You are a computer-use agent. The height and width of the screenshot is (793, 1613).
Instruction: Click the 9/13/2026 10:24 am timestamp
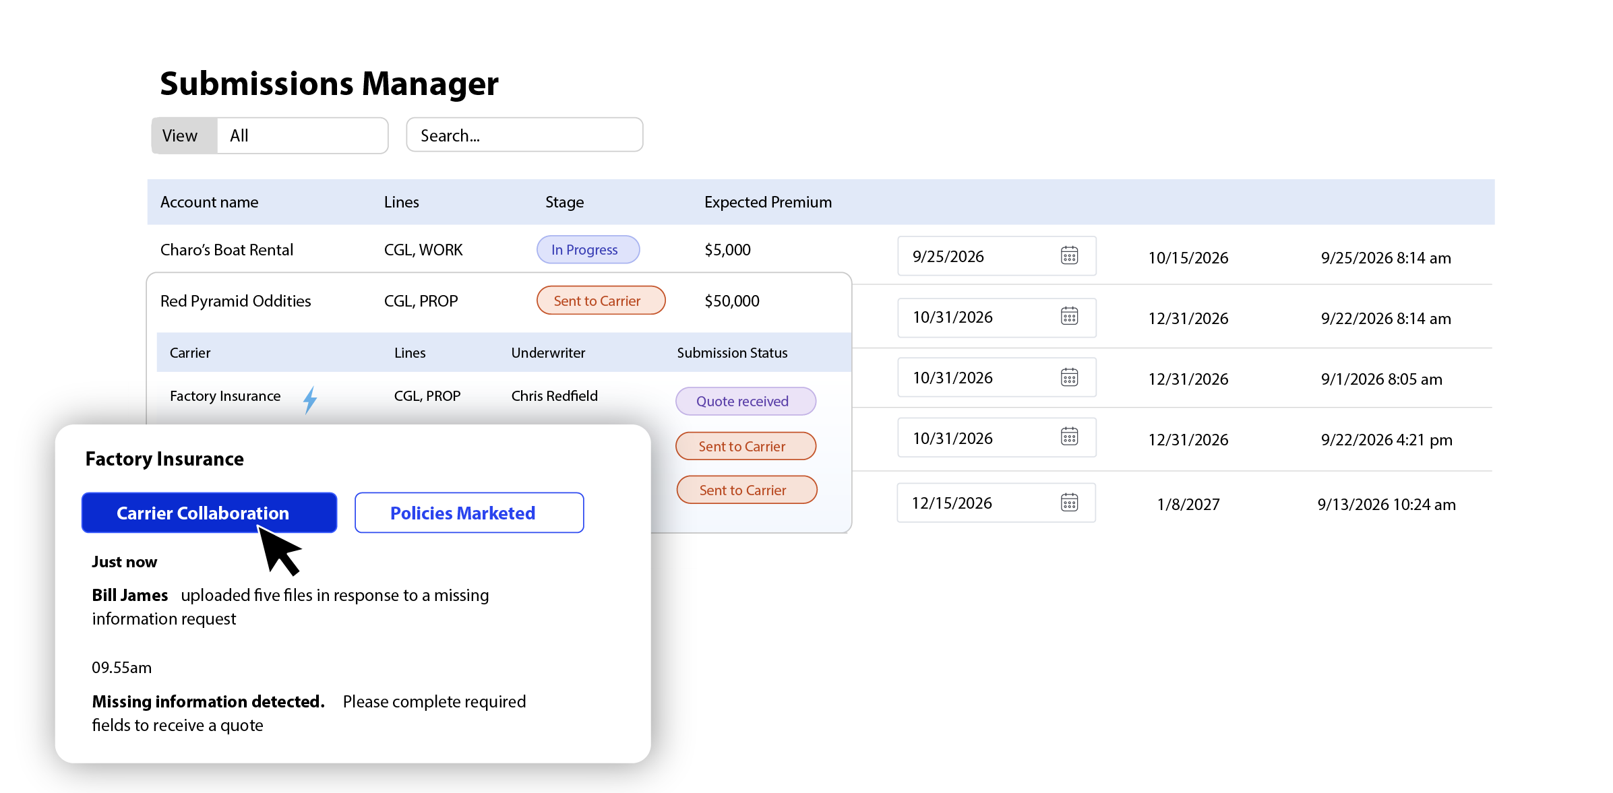(1386, 505)
